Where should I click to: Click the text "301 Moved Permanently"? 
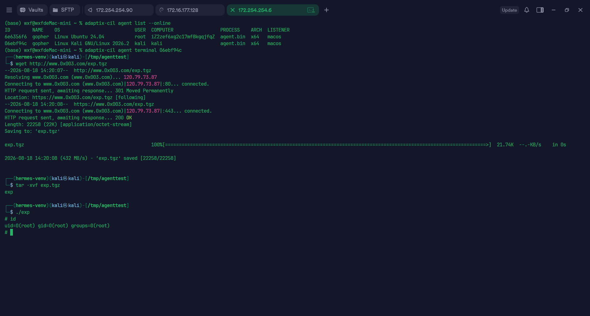[x=144, y=91]
